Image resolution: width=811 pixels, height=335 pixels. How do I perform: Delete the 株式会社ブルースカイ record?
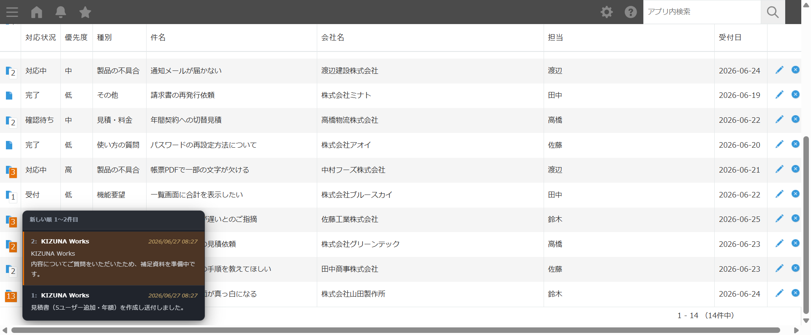(795, 194)
